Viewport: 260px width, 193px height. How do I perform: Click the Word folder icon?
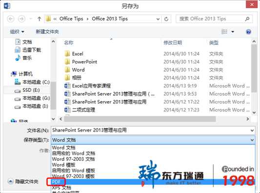(67, 69)
